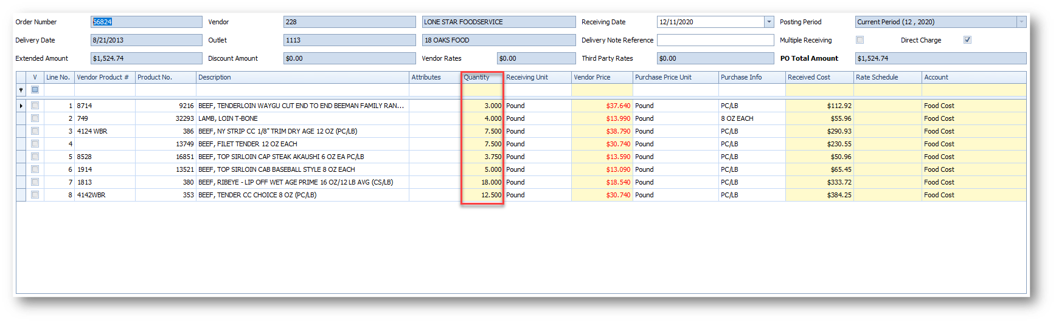The image size is (1056, 323).
Task: Click the Description filter cell
Action: coord(302,90)
